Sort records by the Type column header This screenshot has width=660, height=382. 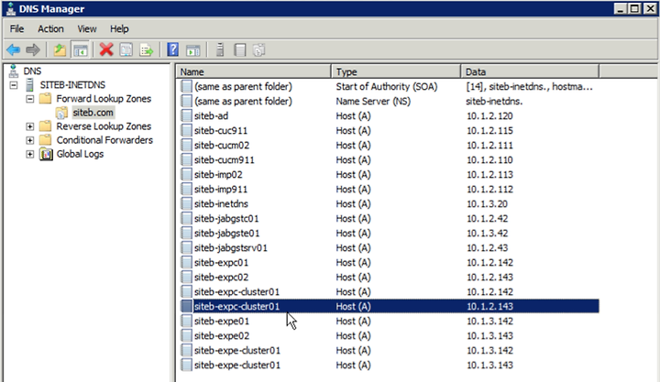[396, 72]
